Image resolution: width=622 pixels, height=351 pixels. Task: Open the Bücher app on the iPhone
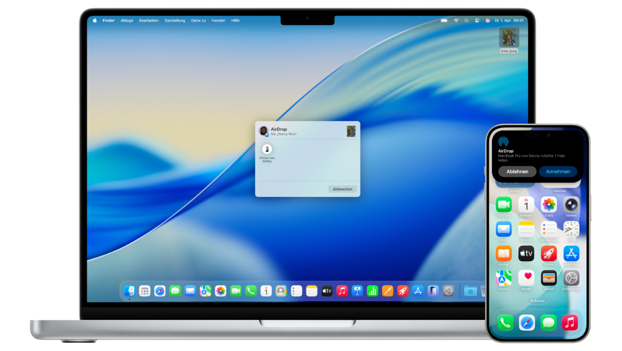[x=504, y=254]
